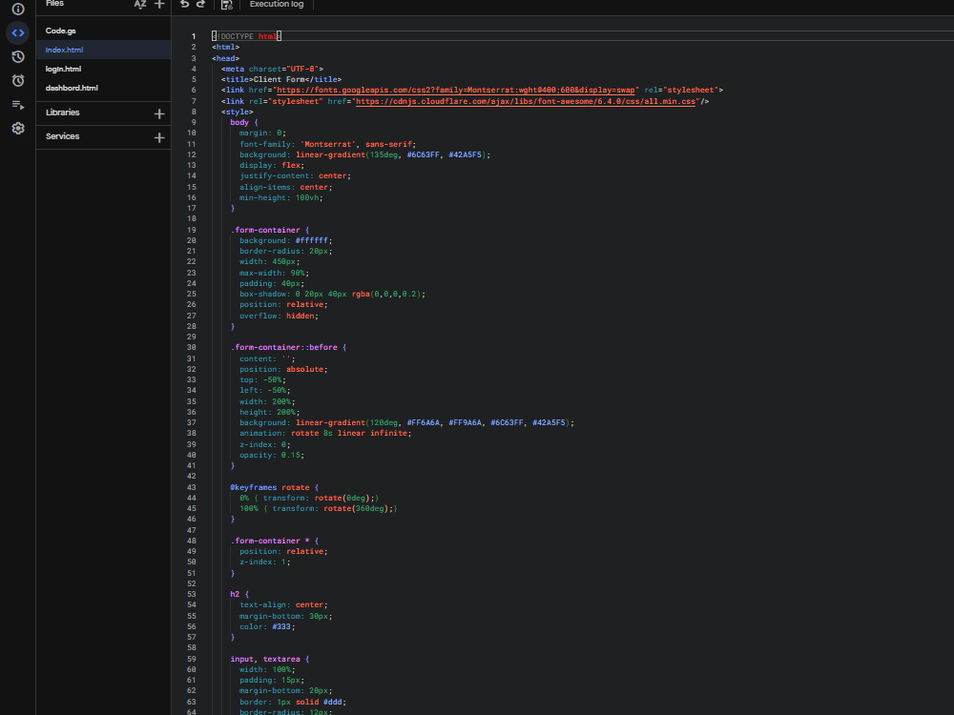
Task: Click the Undo arrow in the toolbar
Action: pyautogui.click(x=184, y=4)
